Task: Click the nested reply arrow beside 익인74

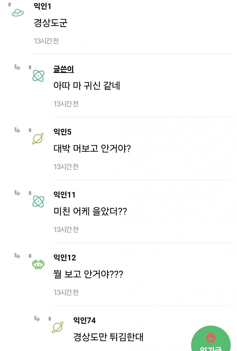Action: tap(37, 318)
